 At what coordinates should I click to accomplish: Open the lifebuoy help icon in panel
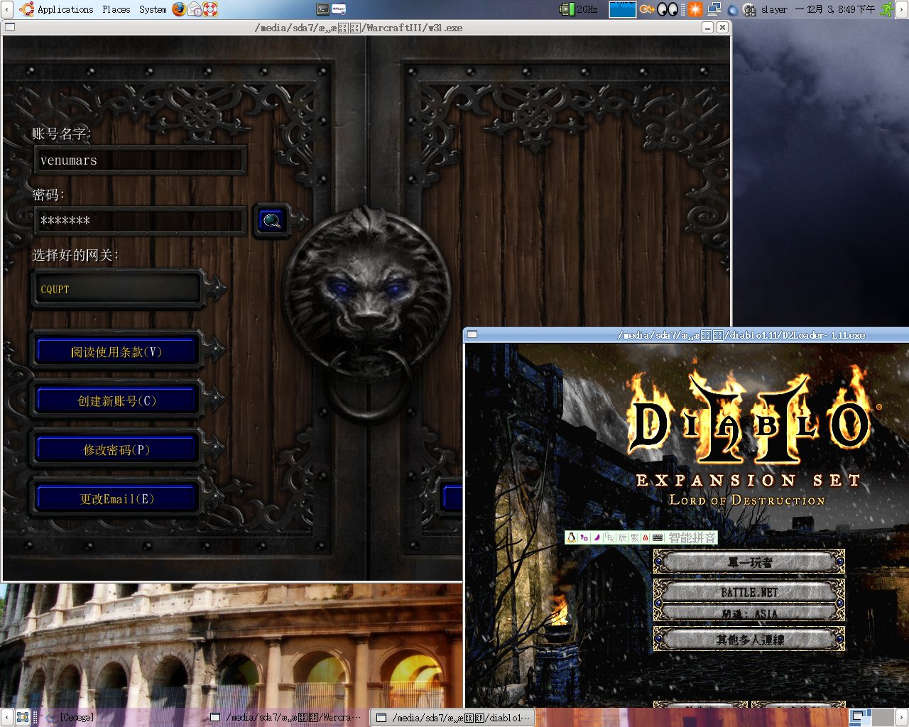pyautogui.click(x=210, y=9)
